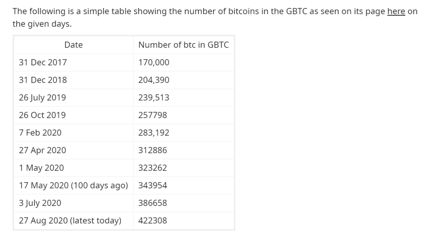Image resolution: width=428 pixels, height=241 pixels.
Task: Select the 26 Oct 2019 date cell
Action: point(74,115)
